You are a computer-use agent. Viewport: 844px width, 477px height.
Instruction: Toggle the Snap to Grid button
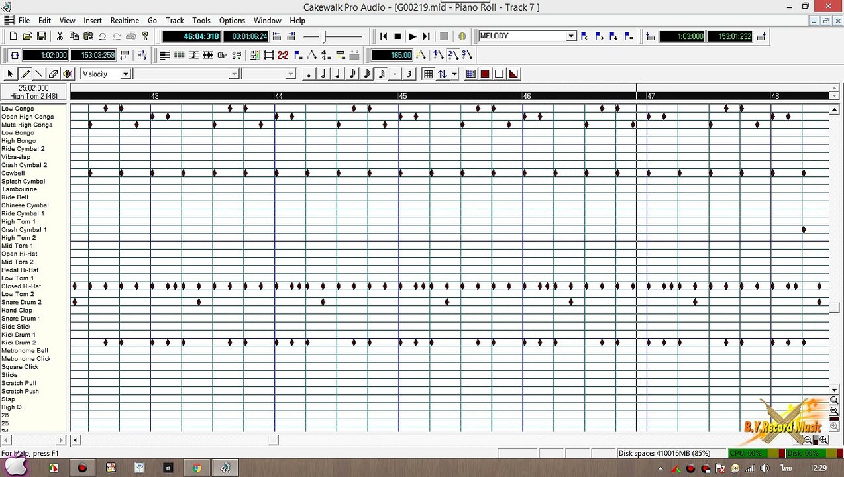(428, 74)
